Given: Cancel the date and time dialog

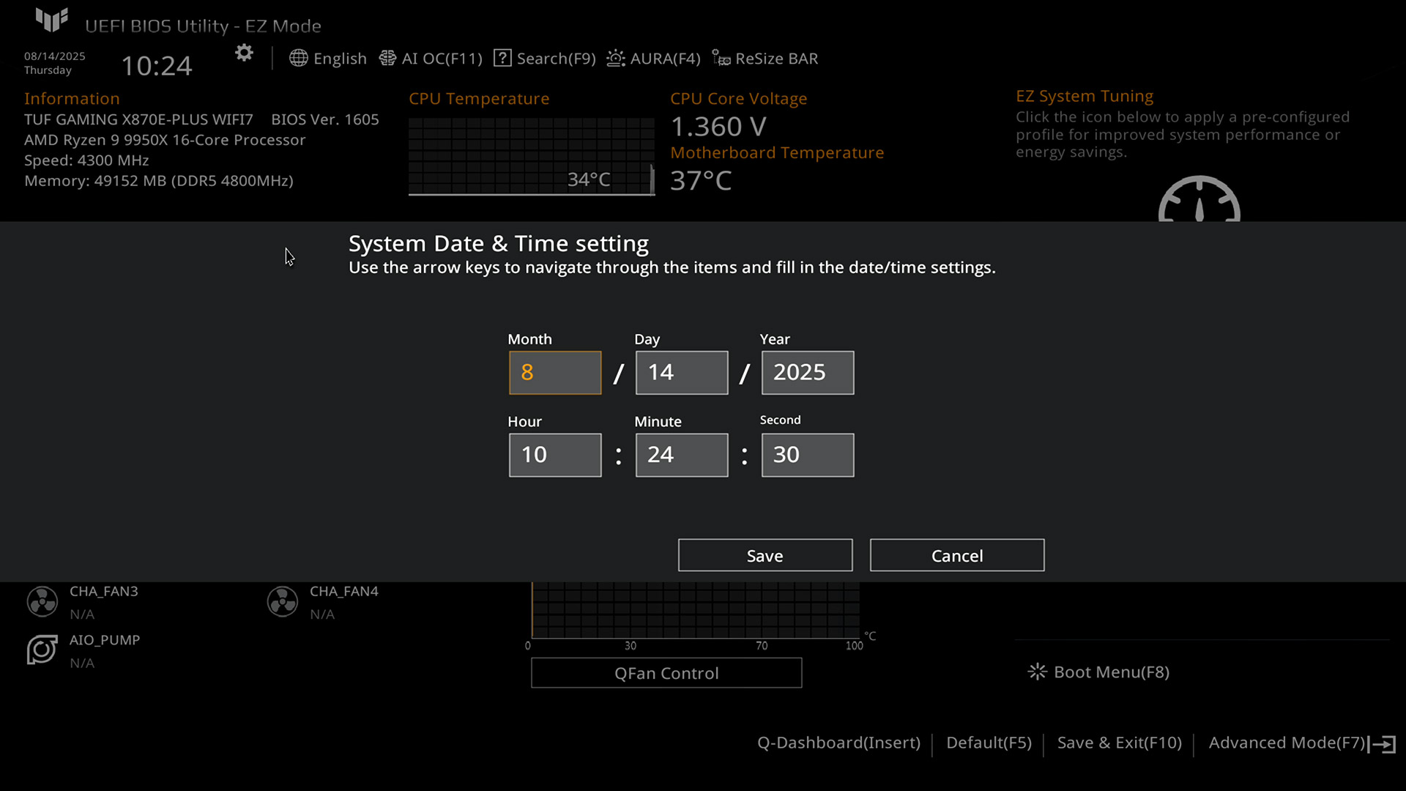Looking at the screenshot, I should tap(956, 556).
